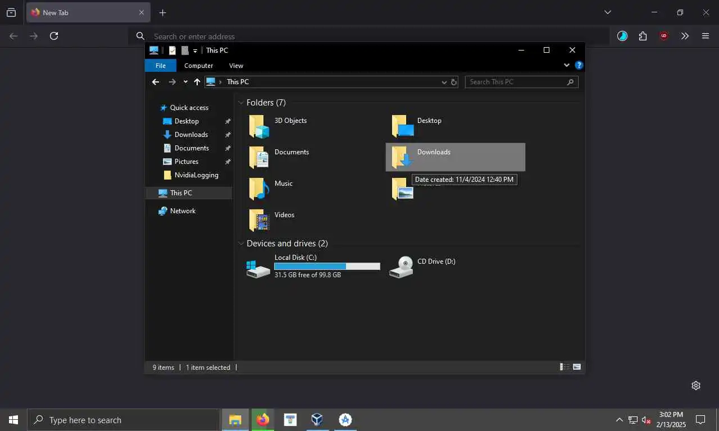Open the Windows Start menu
Viewport: 719px width, 431px height.
pos(13,420)
